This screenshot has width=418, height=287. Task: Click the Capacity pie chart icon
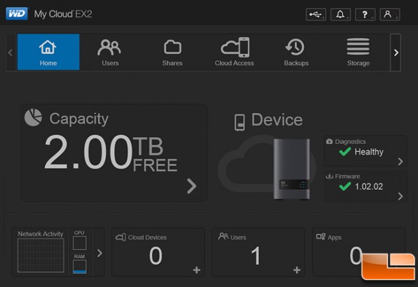pyautogui.click(x=33, y=117)
